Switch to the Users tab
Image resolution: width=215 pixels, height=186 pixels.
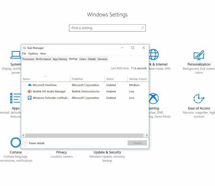pyautogui.click(x=83, y=59)
